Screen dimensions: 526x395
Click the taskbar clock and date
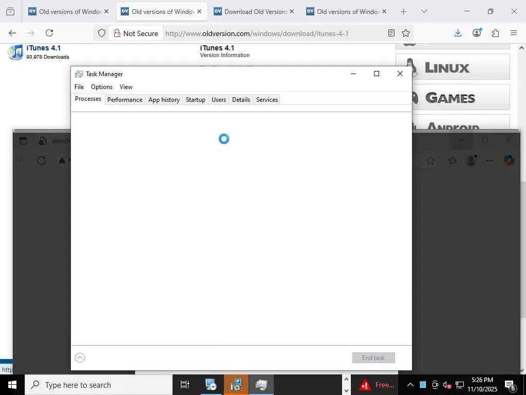[x=482, y=385]
